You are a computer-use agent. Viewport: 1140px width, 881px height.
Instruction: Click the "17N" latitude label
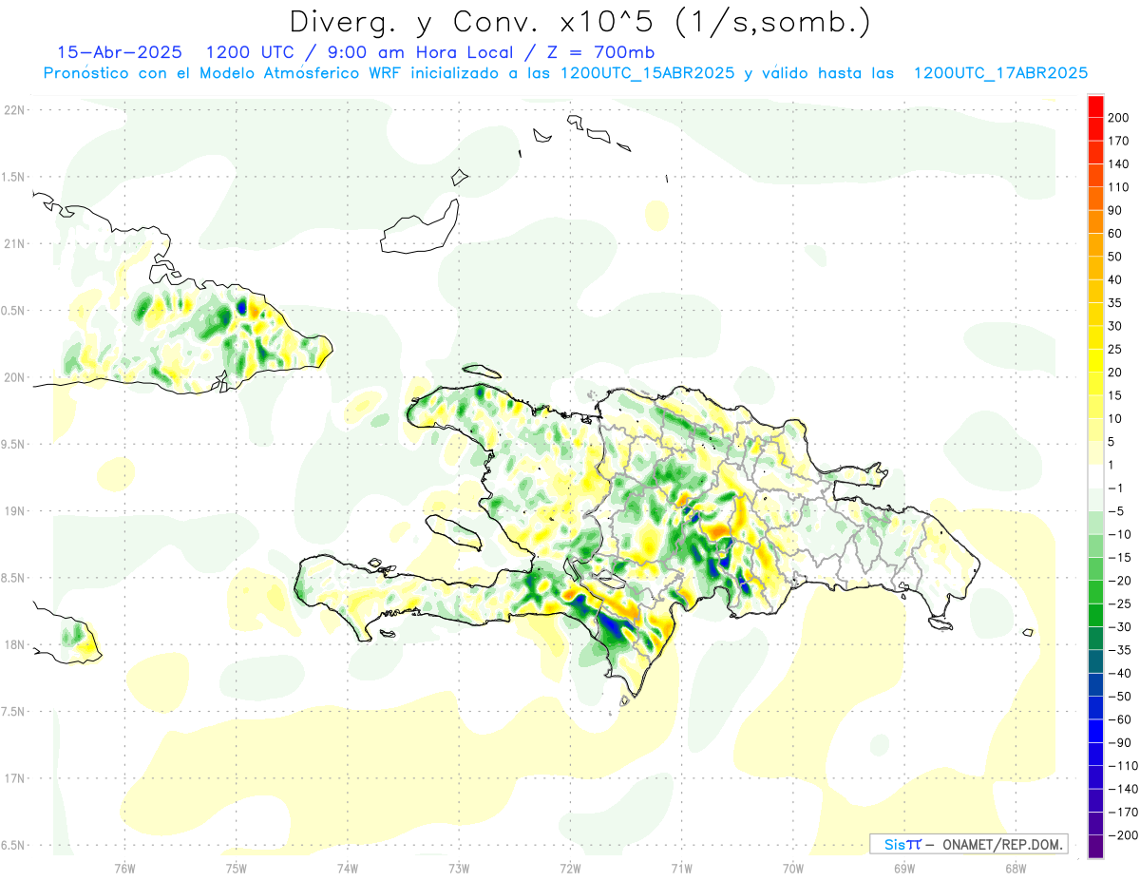[14, 778]
